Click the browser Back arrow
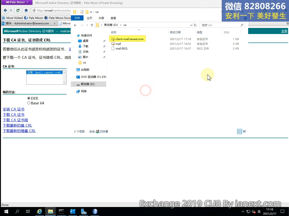289x216 pixels. (5, 10)
